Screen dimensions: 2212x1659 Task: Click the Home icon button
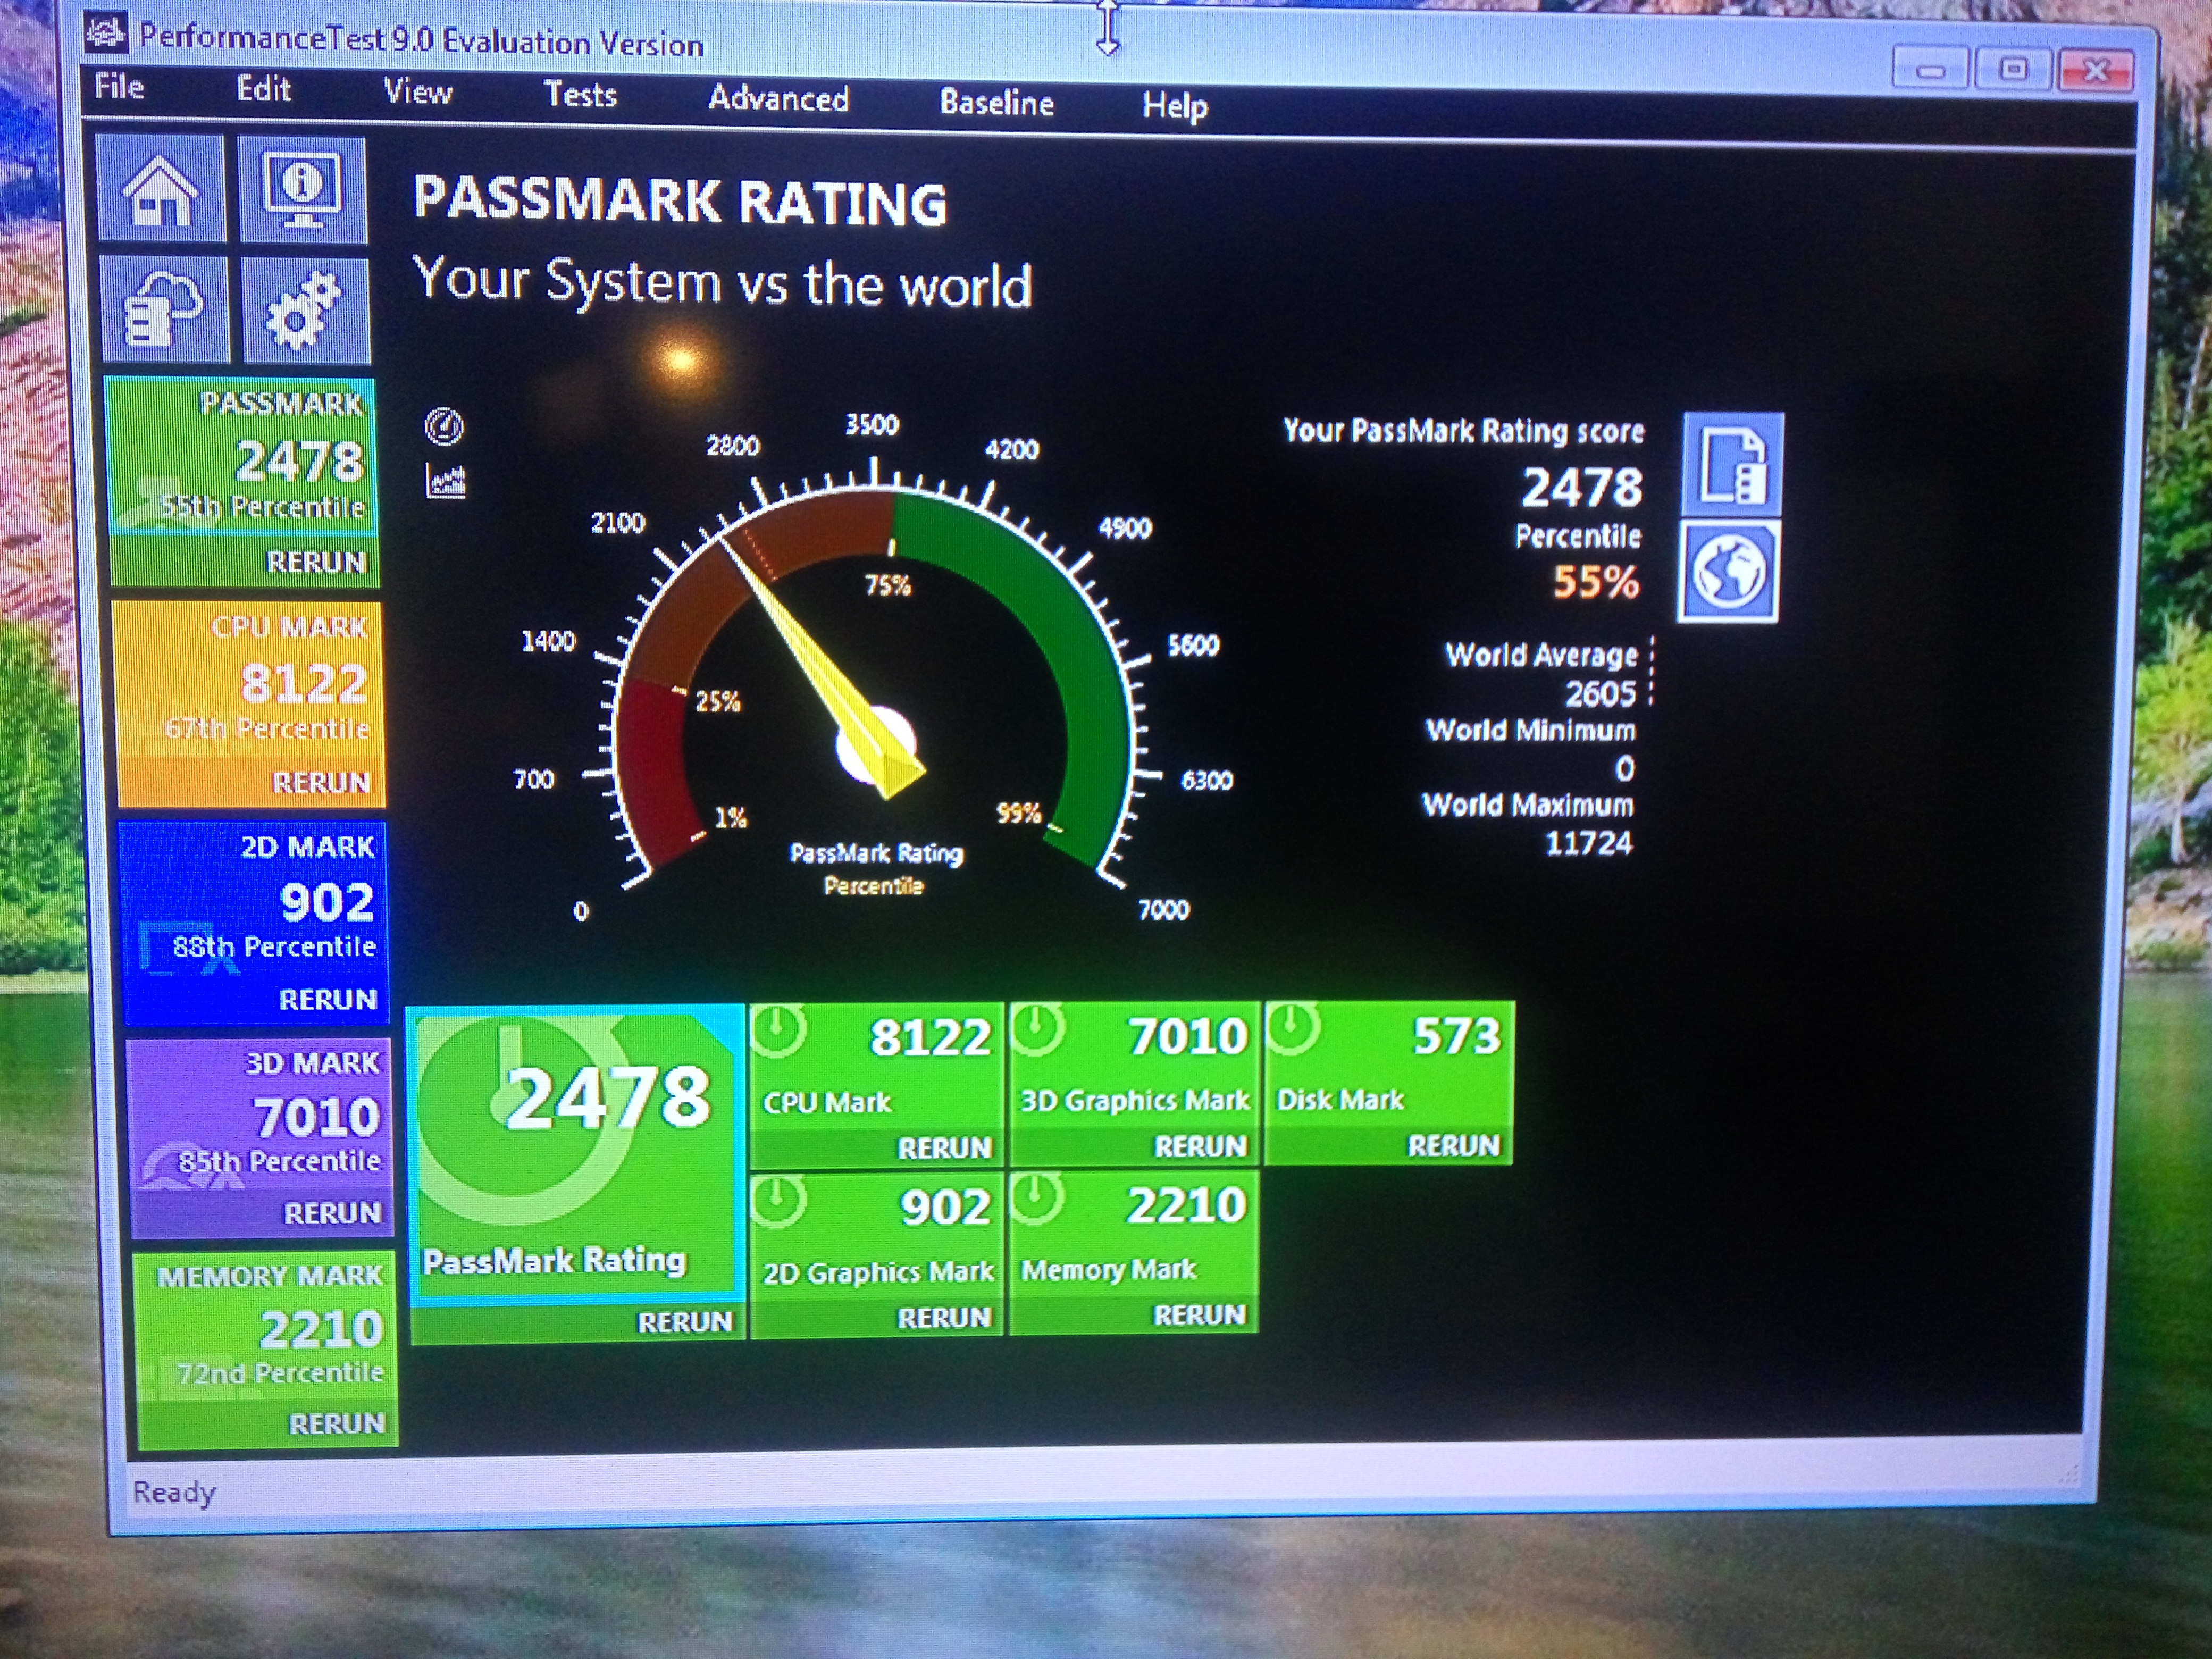[161, 190]
